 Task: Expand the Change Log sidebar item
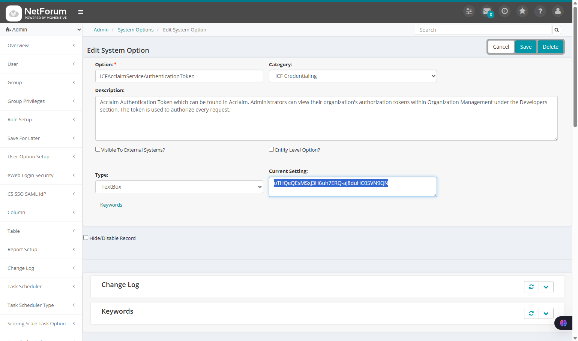(x=41, y=268)
